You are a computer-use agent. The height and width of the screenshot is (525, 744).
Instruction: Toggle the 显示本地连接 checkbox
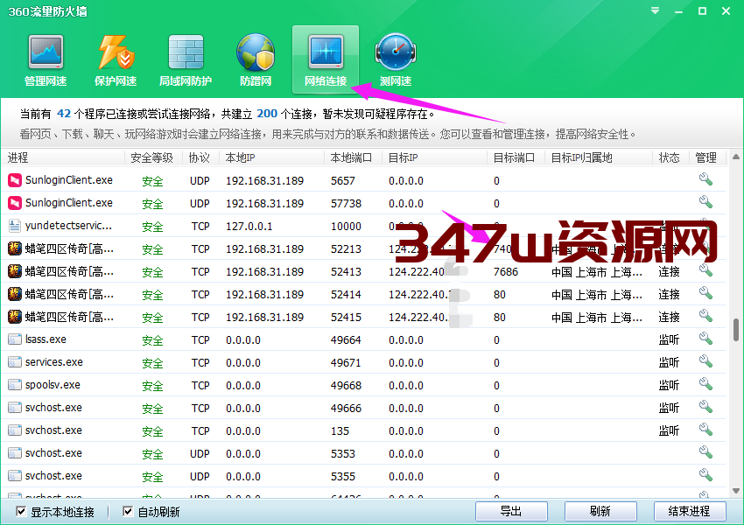pyautogui.click(x=21, y=511)
